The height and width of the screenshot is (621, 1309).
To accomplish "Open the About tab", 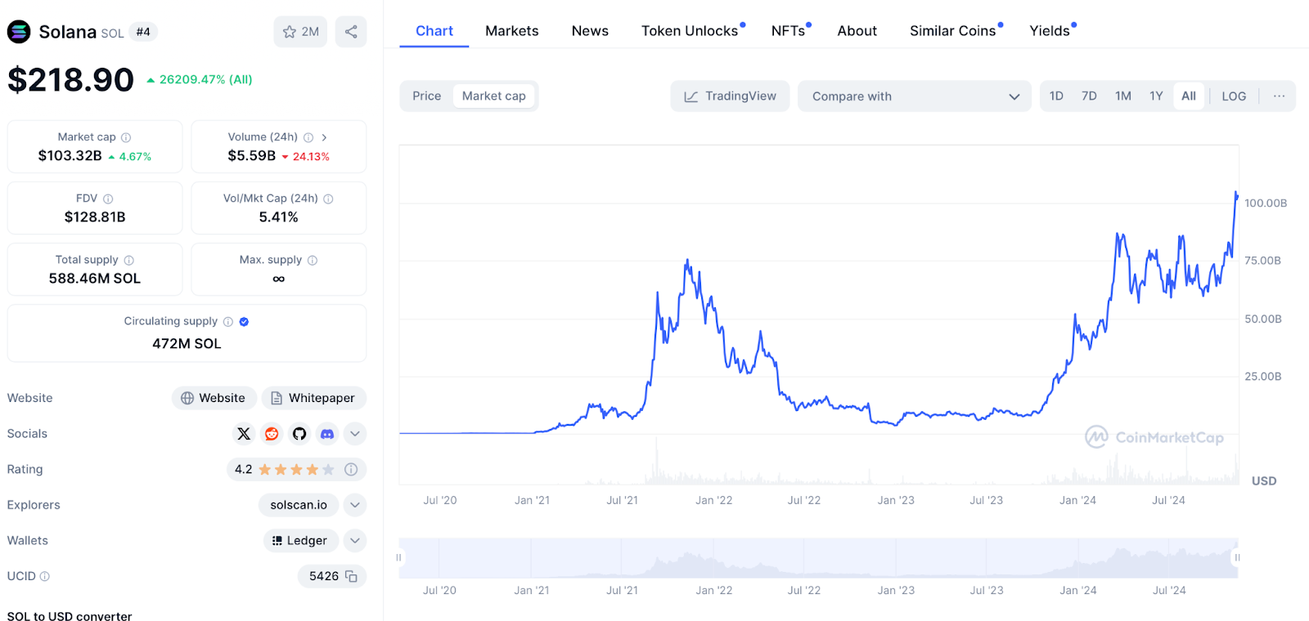I will (x=857, y=31).
